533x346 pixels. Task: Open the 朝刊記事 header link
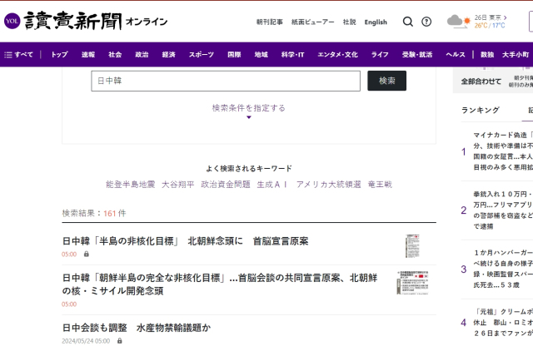click(x=270, y=22)
